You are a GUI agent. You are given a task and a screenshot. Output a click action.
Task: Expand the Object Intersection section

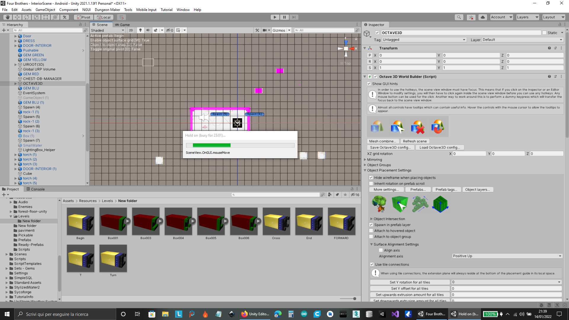click(x=371, y=219)
